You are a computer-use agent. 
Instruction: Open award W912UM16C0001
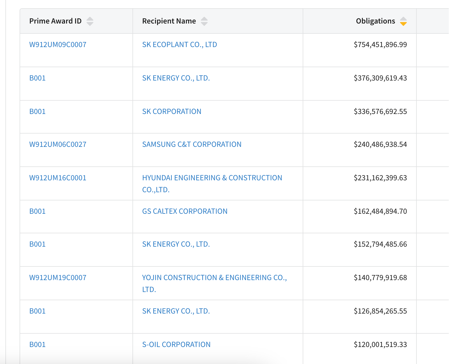click(58, 178)
